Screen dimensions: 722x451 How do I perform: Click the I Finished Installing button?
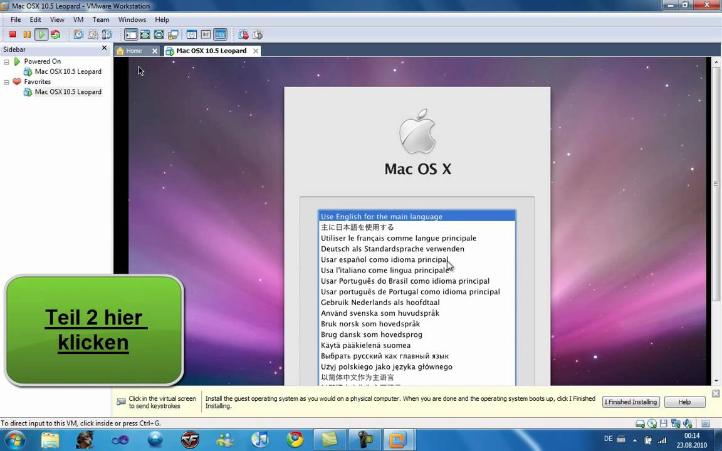pos(631,402)
